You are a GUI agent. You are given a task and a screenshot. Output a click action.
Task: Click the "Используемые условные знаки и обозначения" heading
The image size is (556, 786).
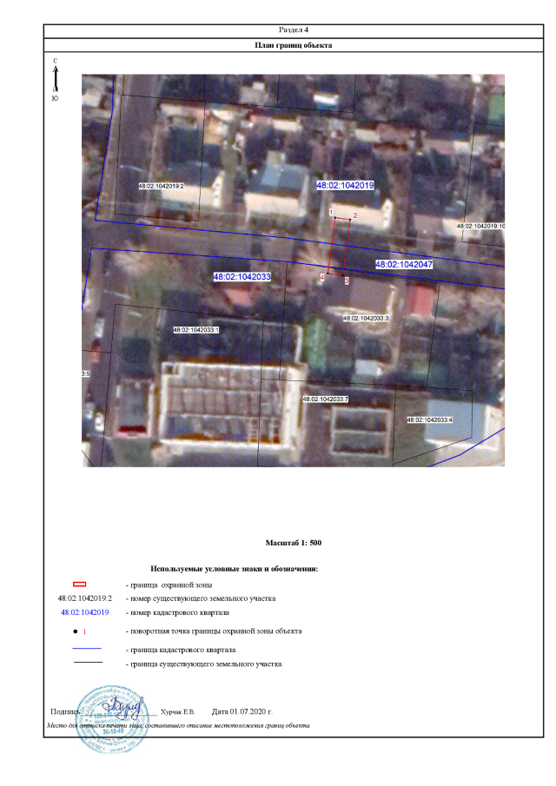(235, 569)
